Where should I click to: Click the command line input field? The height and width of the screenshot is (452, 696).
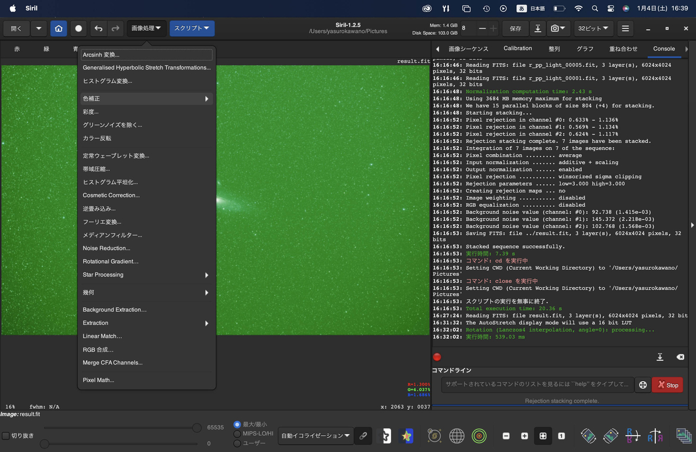pyautogui.click(x=537, y=385)
